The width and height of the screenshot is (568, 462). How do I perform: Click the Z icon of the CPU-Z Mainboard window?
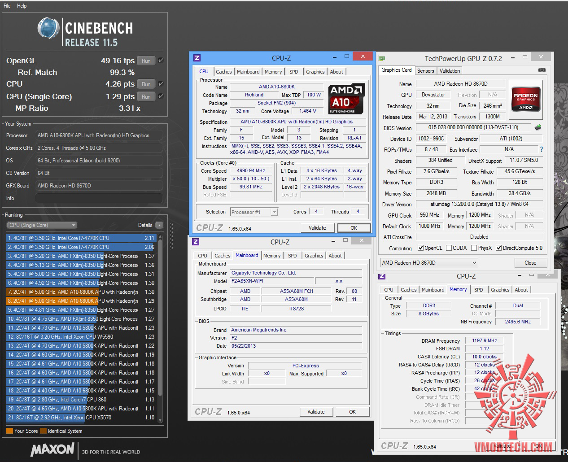click(195, 242)
